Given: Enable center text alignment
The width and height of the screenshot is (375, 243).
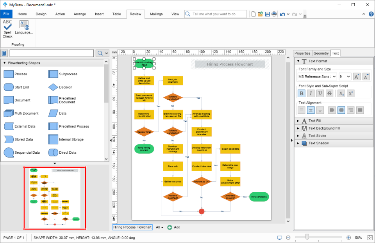Looking at the screenshot, I should 340,110.
